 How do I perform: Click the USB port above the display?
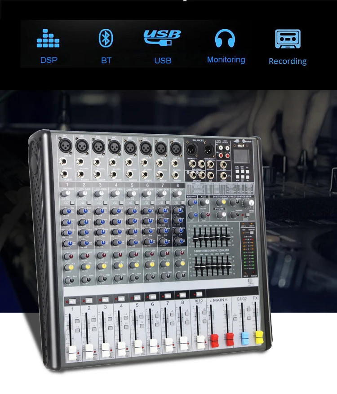[240, 146]
